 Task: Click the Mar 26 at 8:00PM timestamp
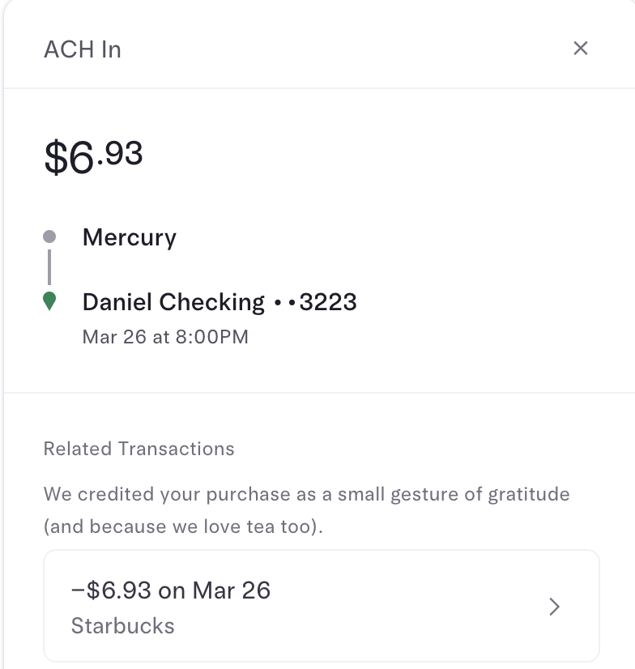(165, 337)
